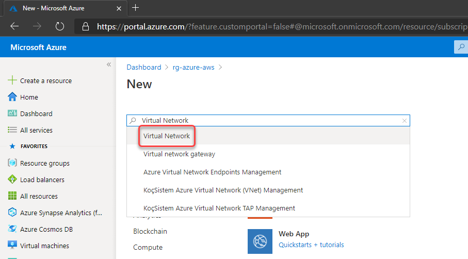Click the padlock site info icon
468x259 pixels.
coord(86,26)
